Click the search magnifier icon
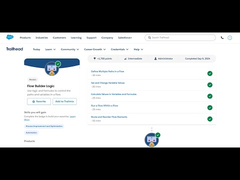The image size is (240, 180). (149, 37)
